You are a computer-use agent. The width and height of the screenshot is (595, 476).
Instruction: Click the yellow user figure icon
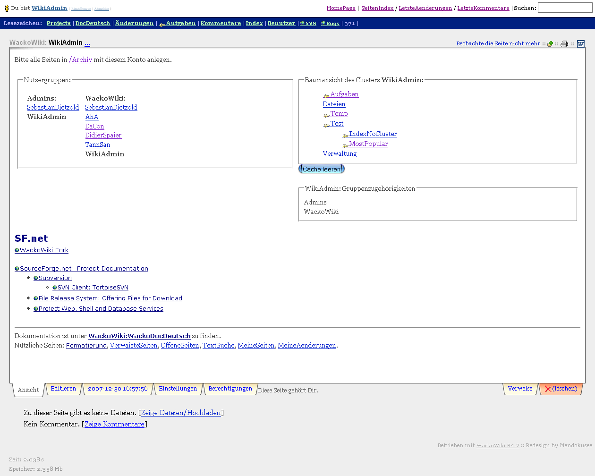(7, 8)
